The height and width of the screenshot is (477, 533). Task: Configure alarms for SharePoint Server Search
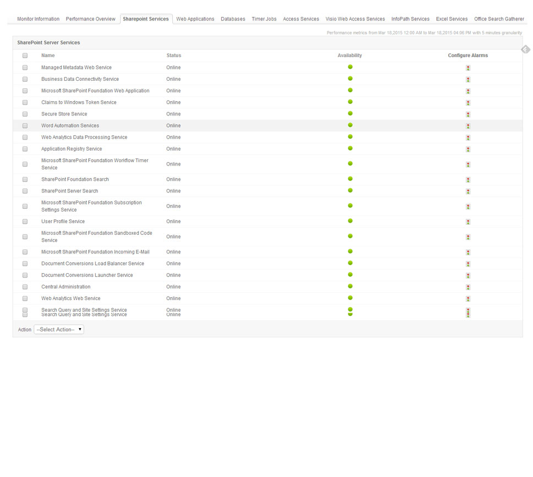468,190
